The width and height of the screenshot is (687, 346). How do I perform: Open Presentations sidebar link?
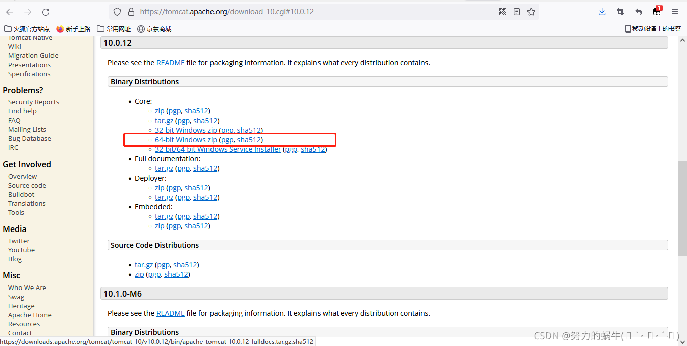[29, 65]
